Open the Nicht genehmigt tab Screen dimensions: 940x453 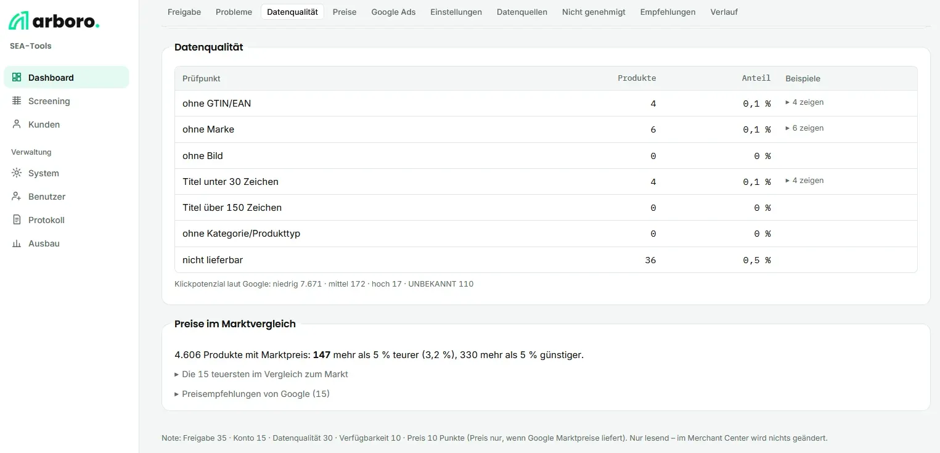[594, 12]
